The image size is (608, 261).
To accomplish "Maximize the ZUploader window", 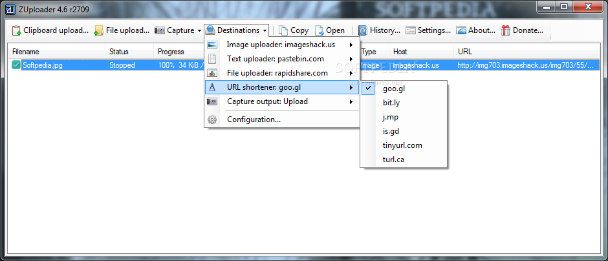I will (x=564, y=6).
